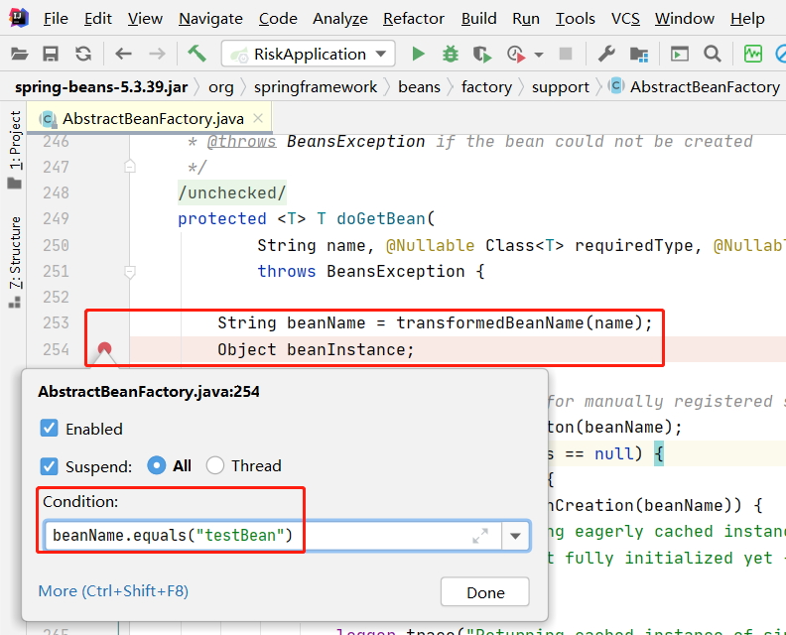Toggle the Enabled checkbox
786x635 pixels.
[50, 429]
